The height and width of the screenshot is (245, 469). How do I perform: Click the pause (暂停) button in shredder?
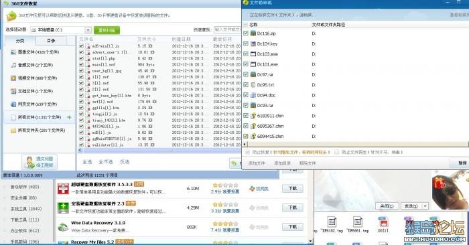click(460, 163)
